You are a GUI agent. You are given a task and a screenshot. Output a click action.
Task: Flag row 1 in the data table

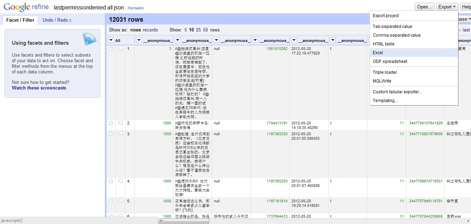click(121, 49)
